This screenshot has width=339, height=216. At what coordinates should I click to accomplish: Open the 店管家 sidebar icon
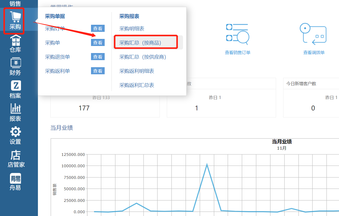coord(15,155)
